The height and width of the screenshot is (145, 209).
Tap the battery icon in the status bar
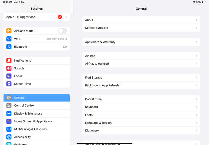[204, 2]
